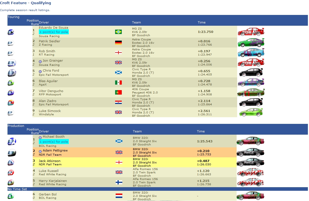Open driver Patrik Seidler
Viewport: 309px width, 201px height.
click(x=49, y=41)
